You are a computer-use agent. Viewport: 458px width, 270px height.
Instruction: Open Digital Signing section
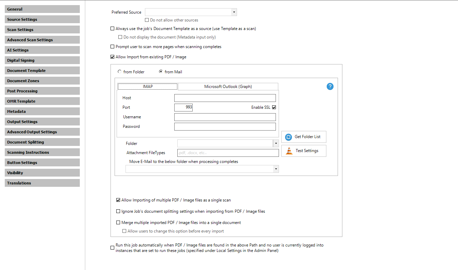42,60
